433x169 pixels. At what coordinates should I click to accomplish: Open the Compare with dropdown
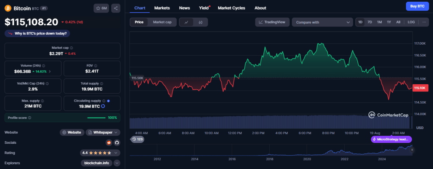322,22
